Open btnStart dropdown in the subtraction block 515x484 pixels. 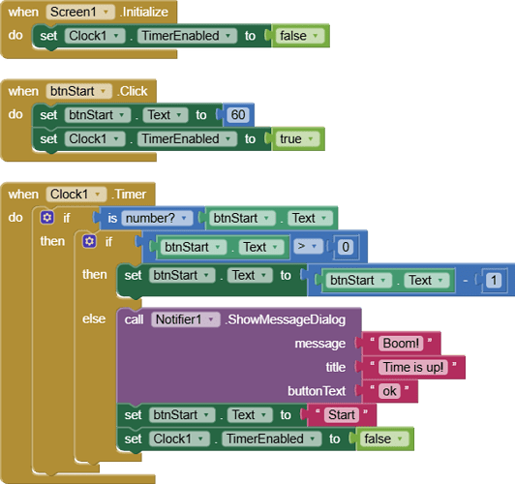click(359, 281)
